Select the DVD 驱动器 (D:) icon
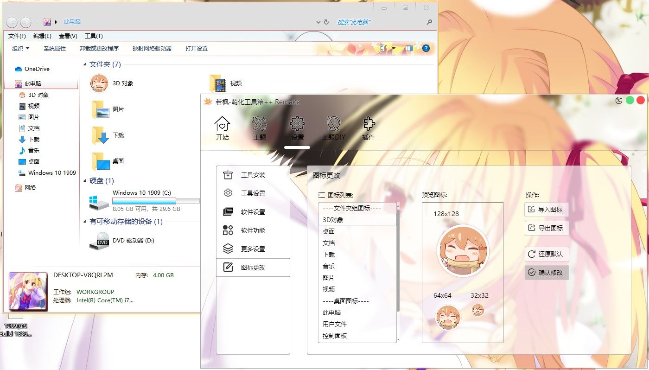This screenshot has height=370, width=649. 99,241
